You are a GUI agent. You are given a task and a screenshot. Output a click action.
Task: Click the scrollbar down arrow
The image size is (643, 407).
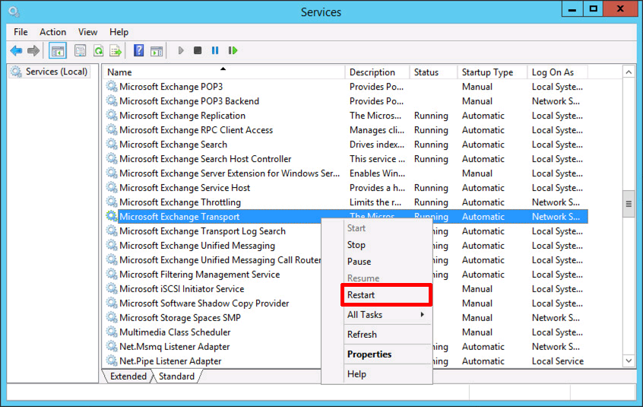tap(629, 361)
